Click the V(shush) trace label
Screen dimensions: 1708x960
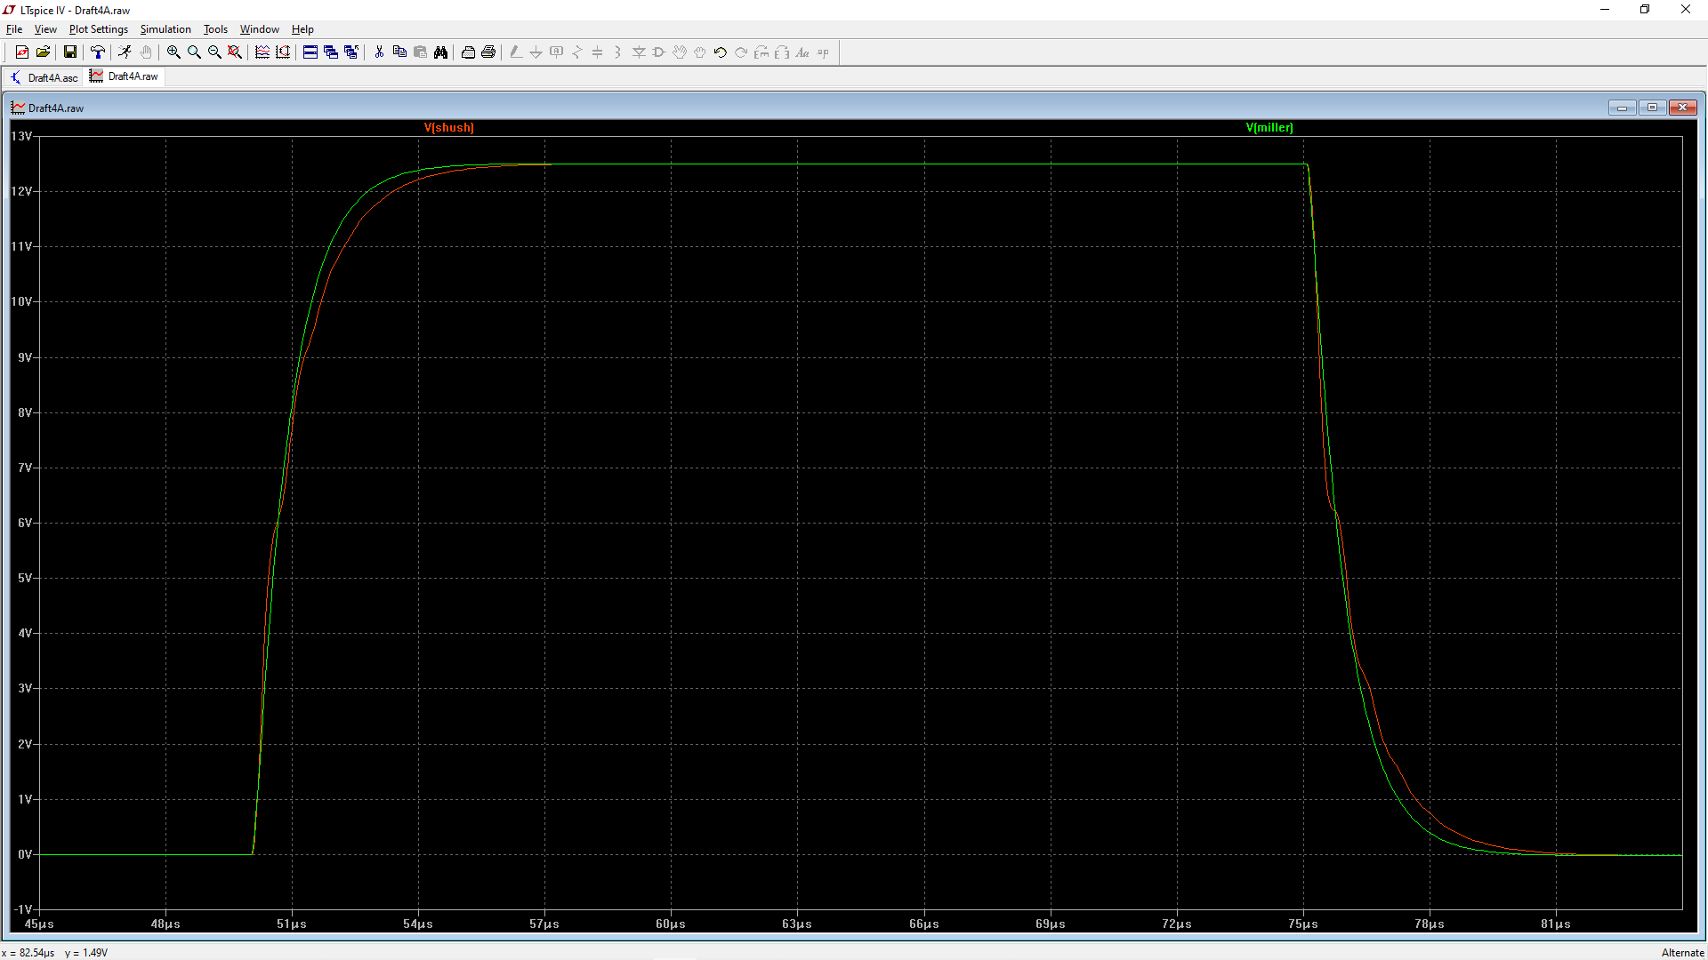click(x=449, y=128)
